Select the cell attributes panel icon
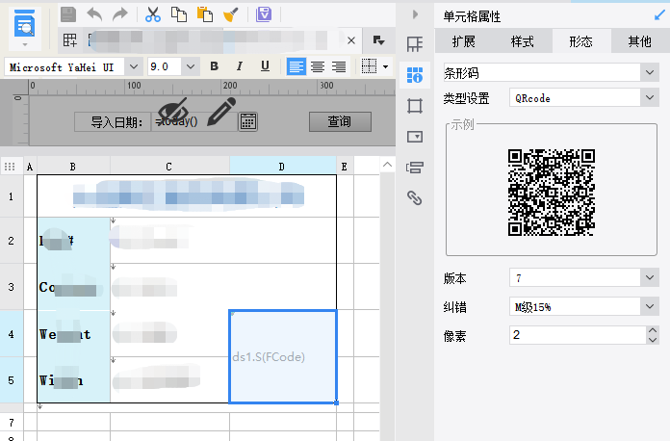The height and width of the screenshot is (441, 670). coord(415,75)
